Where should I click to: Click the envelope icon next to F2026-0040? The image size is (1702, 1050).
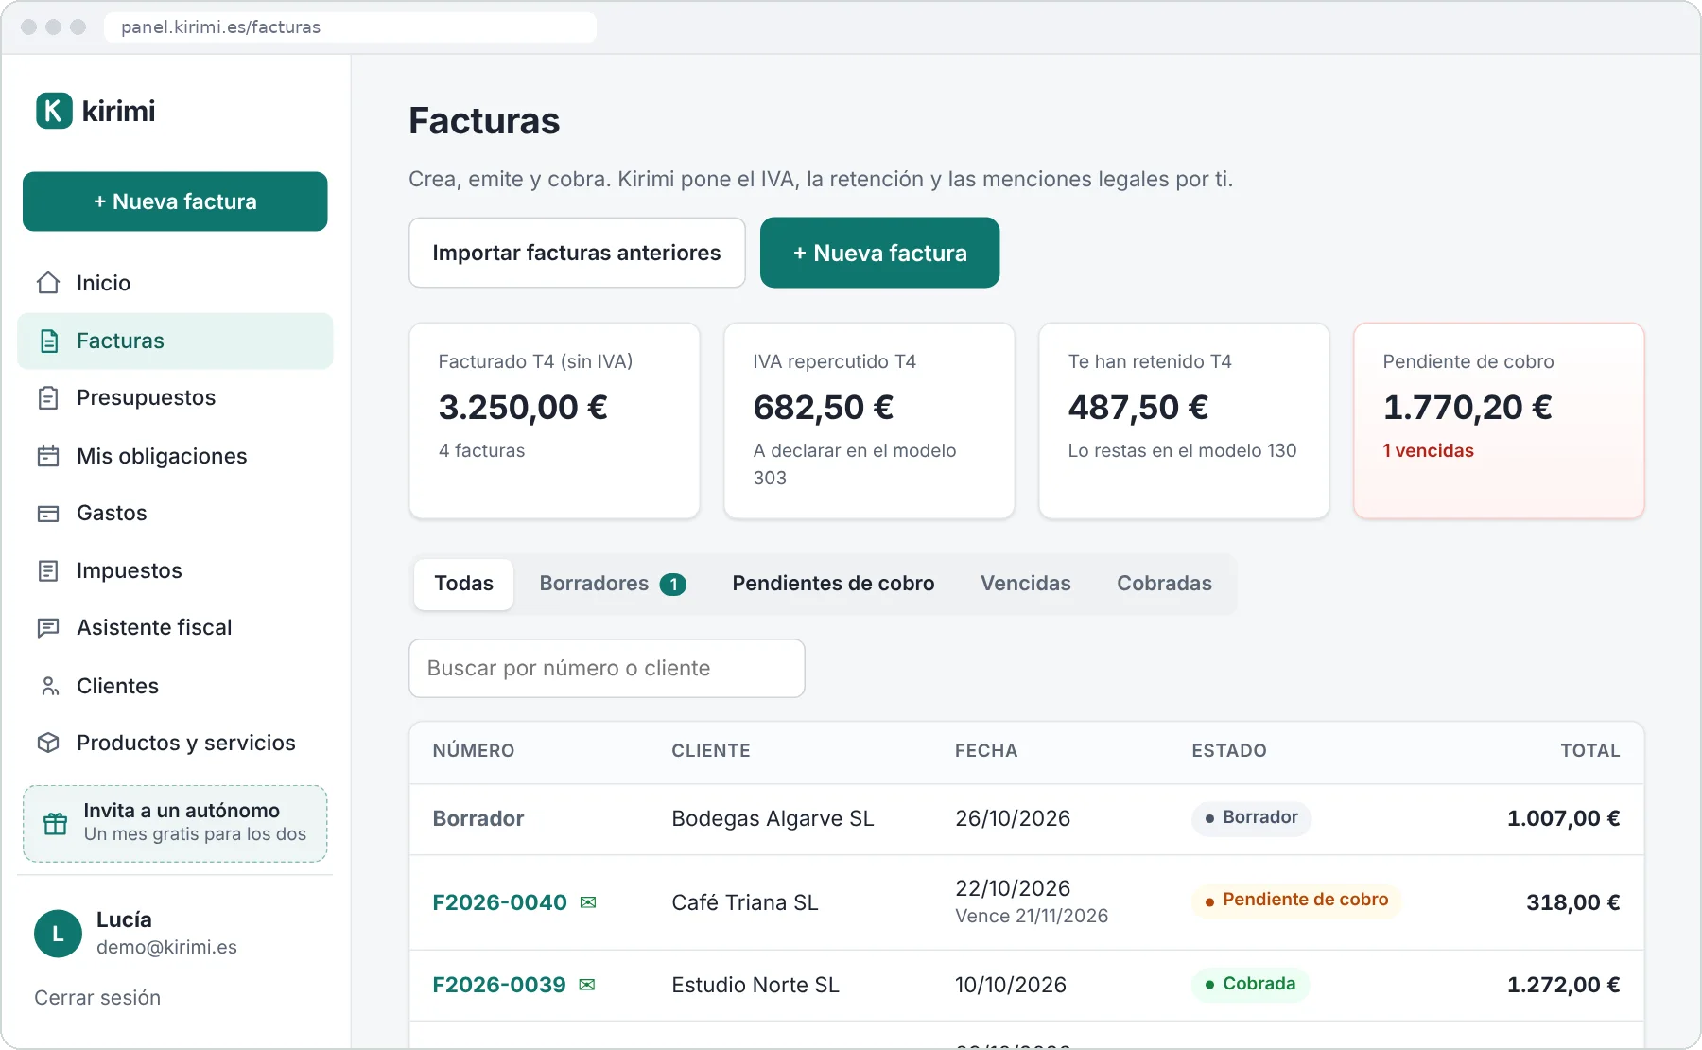click(588, 902)
